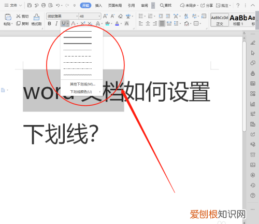
Task: Toggle Bold formatting
Action: click(49, 23)
